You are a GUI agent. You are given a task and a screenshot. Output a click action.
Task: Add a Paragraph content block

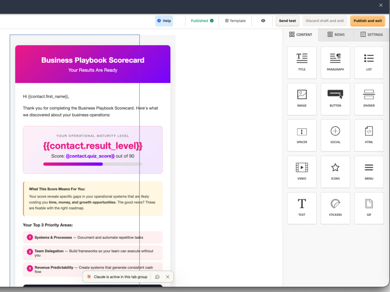pyautogui.click(x=335, y=63)
